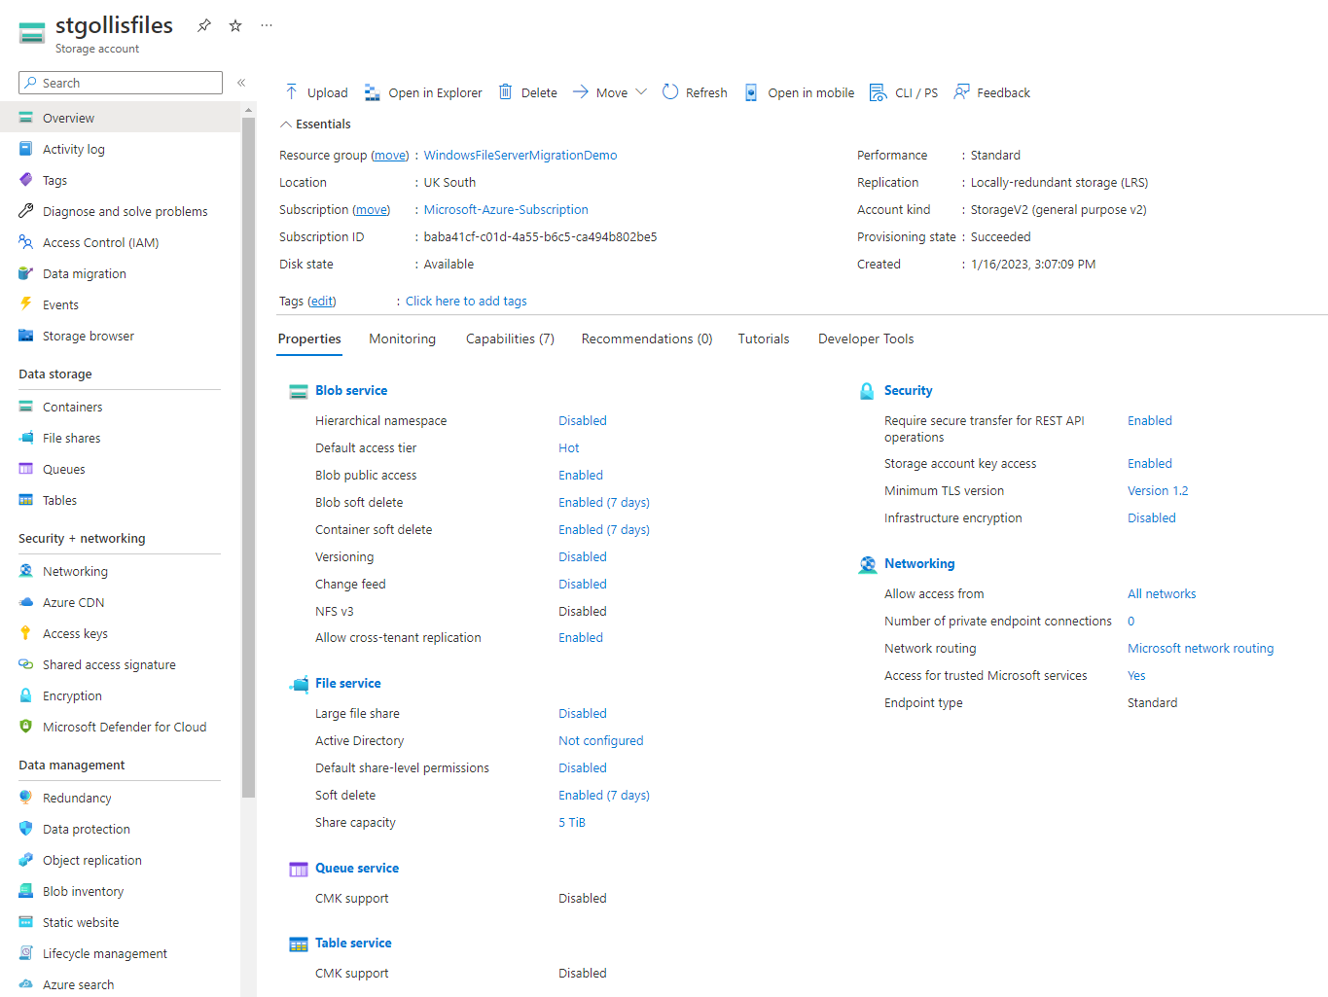The width and height of the screenshot is (1328, 997).
Task: Click 'All networks' access setting
Action: point(1162,593)
